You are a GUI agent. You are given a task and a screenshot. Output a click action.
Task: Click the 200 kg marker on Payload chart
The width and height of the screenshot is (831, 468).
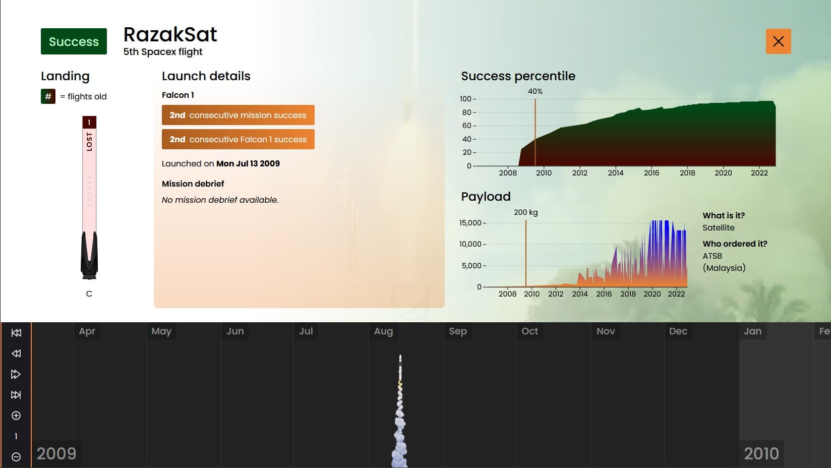pyautogui.click(x=525, y=212)
